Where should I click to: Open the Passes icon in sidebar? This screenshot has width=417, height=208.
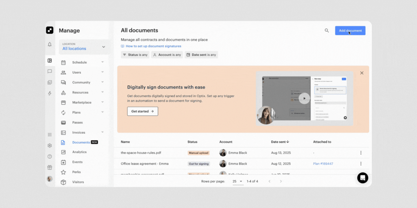click(x=64, y=122)
